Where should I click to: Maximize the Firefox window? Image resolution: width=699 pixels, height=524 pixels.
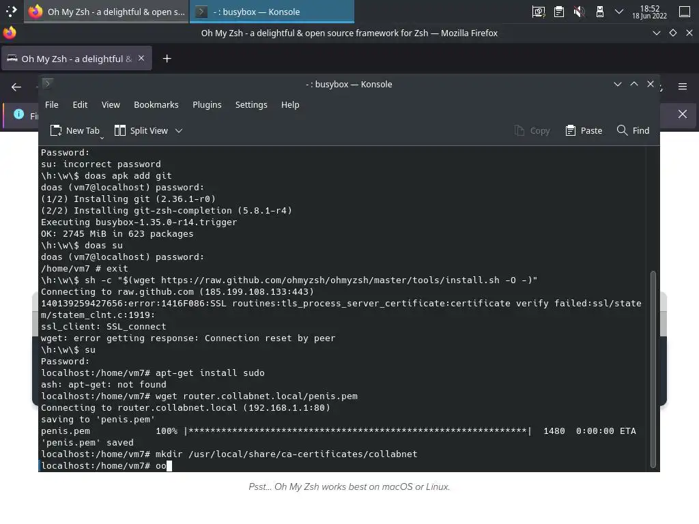[672, 33]
